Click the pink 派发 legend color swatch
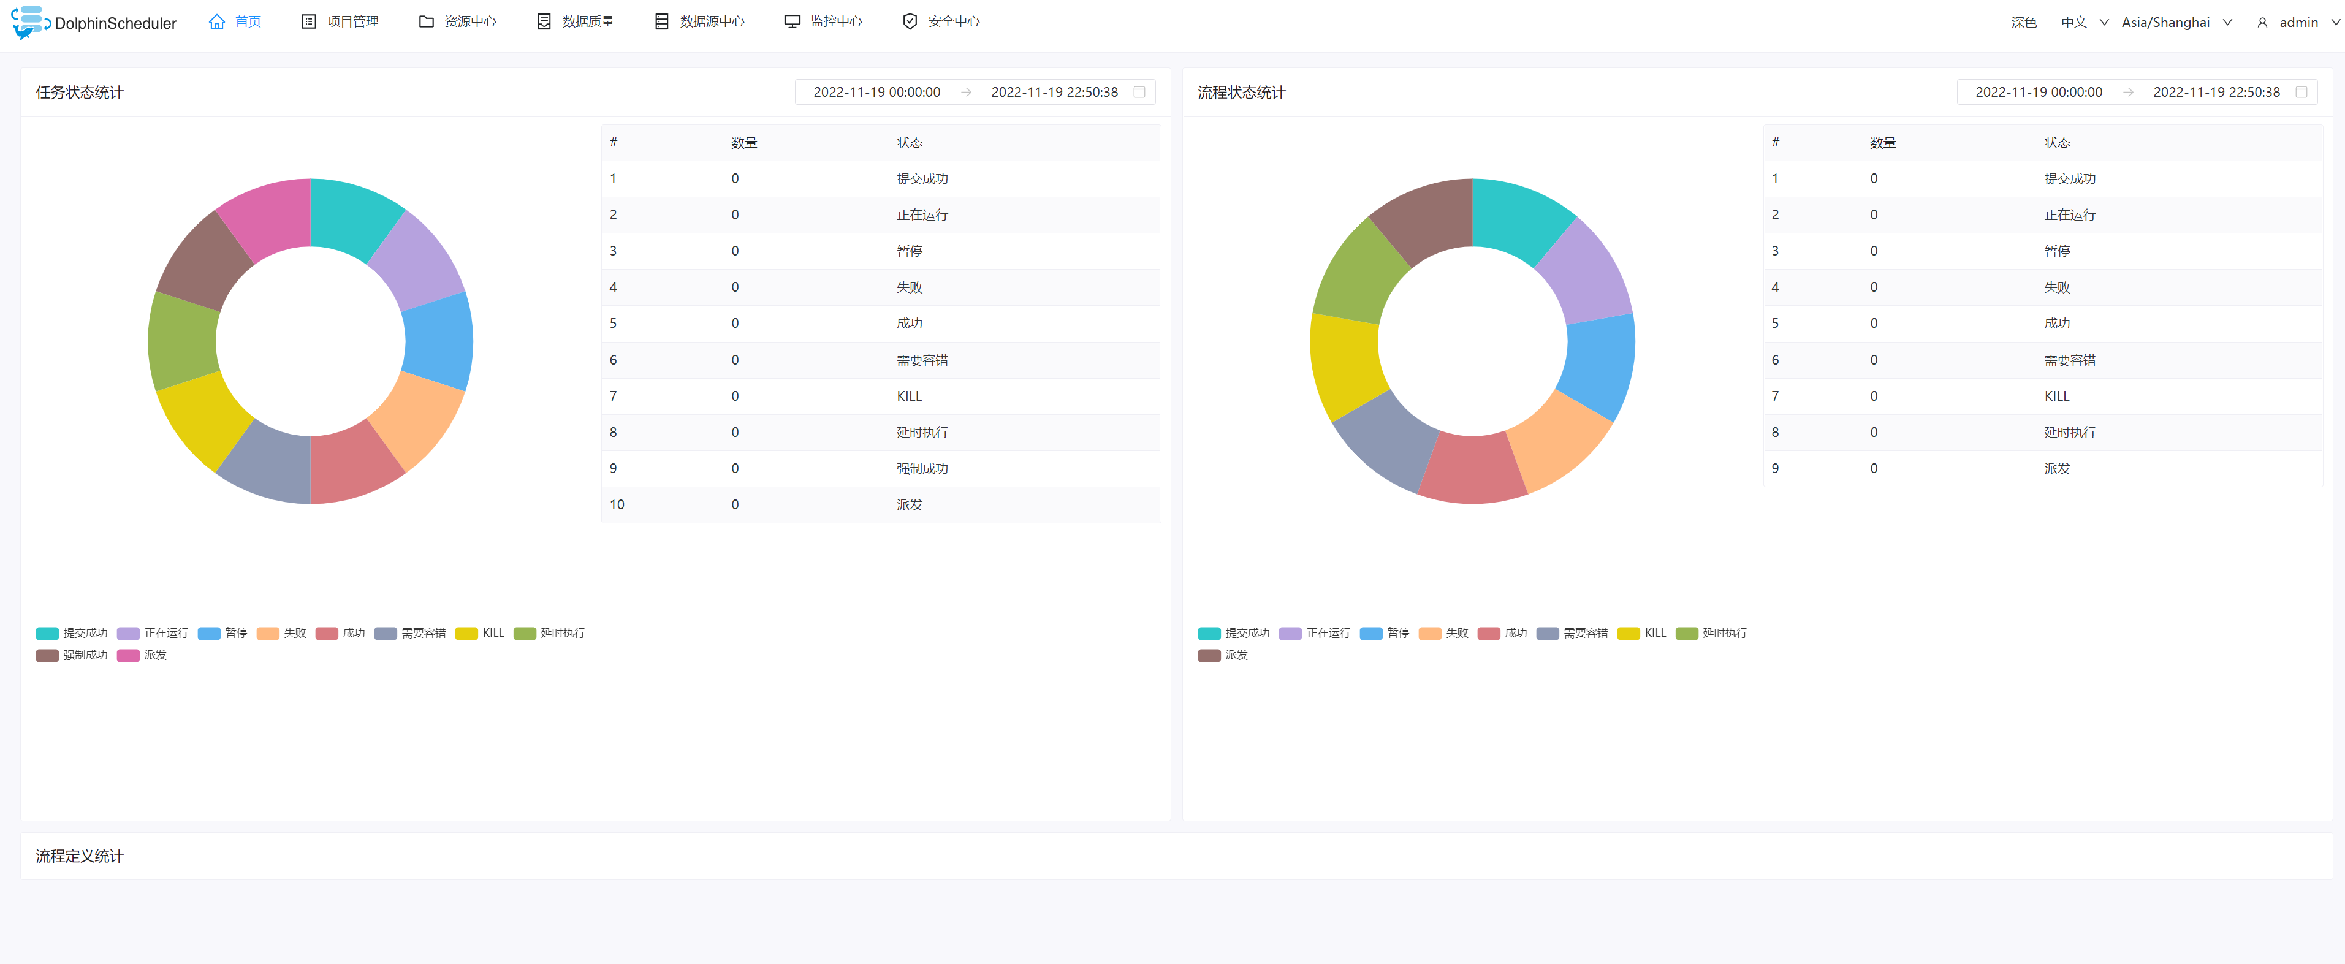This screenshot has height=964, width=2345. pyautogui.click(x=128, y=655)
